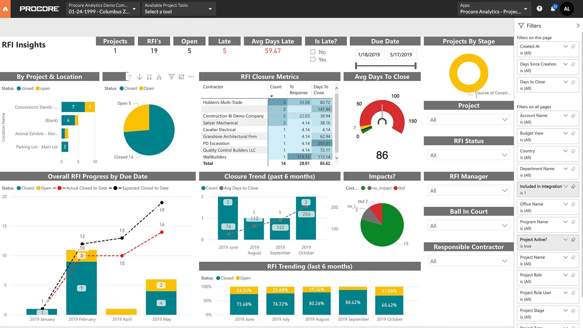This screenshot has width=583, height=328.
Task: Check the No box under Is Late?
Action: [313, 52]
